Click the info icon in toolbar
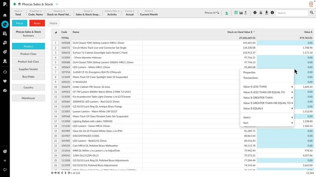 pyautogui.click(x=272, y=13)
